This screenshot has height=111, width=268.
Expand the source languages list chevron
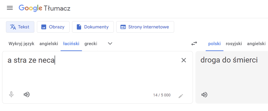[x=110, y=44]
